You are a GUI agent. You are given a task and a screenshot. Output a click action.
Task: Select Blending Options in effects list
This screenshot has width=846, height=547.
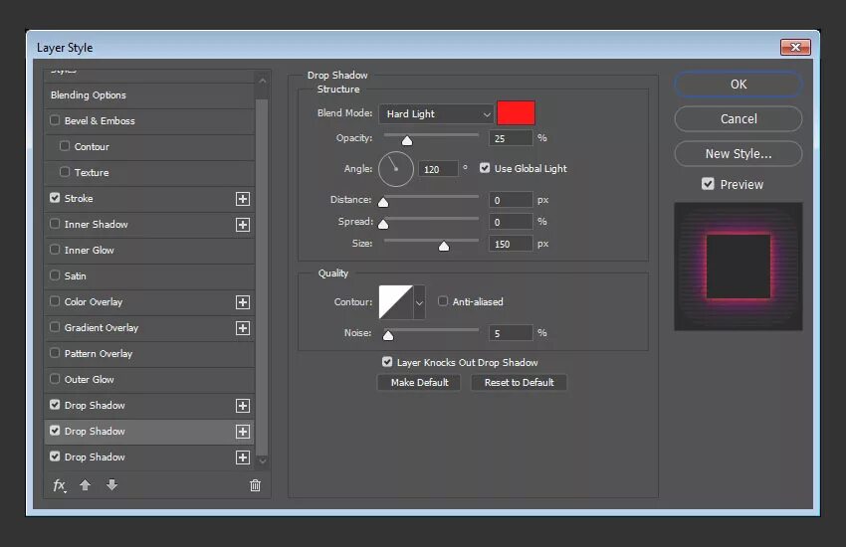149,95
